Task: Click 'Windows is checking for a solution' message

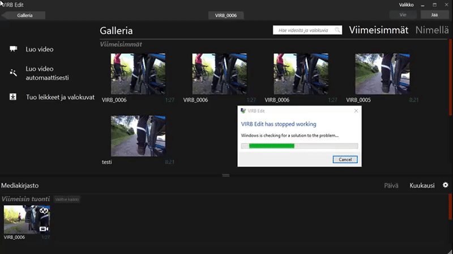Action: pyautogui.click(x=289, y=135)
